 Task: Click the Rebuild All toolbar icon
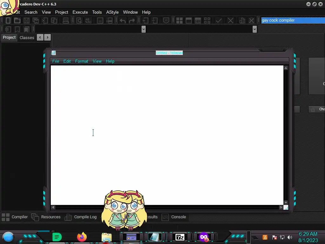tap(207, 20)
